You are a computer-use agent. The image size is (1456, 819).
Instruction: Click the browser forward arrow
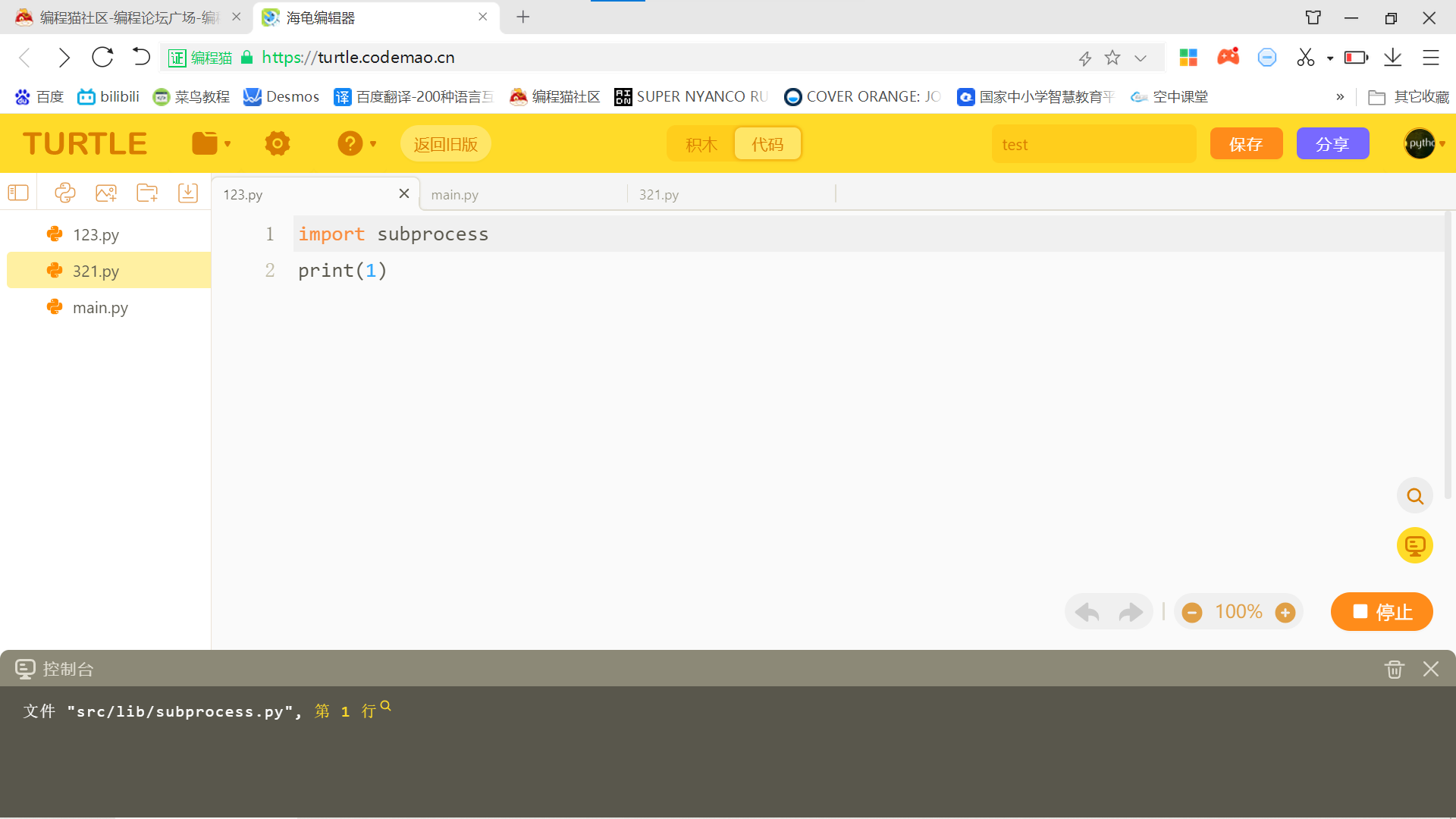64,58
